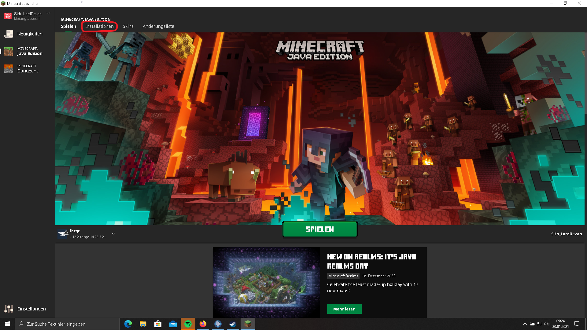The width and height of the screenshot is (587, 330).
Task: Click the forge anvil installation icon
Action: point(63,234)
